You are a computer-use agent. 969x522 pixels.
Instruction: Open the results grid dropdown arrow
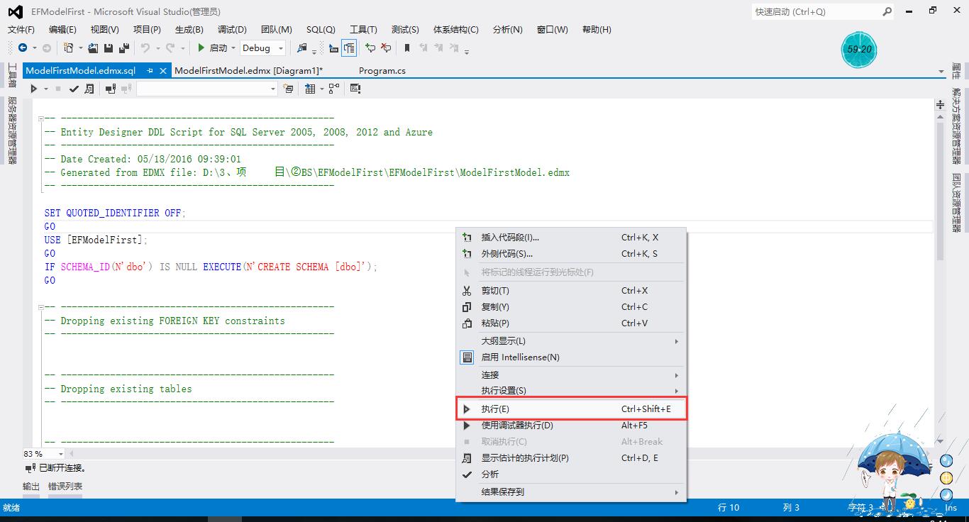tap(321, 89)
